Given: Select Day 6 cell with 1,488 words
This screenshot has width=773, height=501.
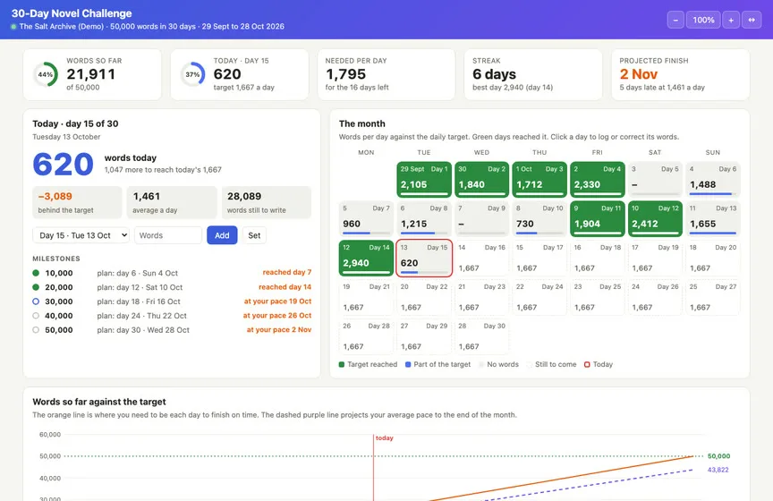Looking at the screenshot, I should point(712,179).
